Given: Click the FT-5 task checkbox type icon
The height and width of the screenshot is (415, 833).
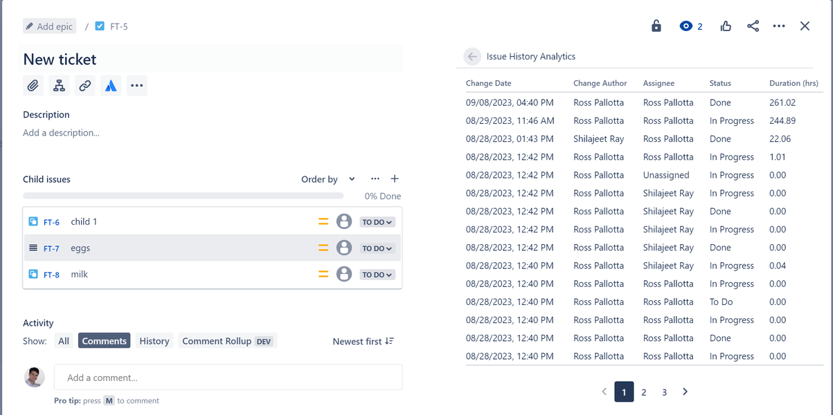Looking at the screenshot, I should (100, 26).
